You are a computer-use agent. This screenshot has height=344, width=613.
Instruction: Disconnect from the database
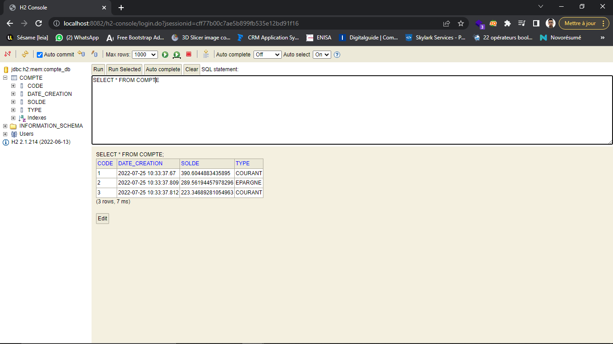click(x=7, y=54)
